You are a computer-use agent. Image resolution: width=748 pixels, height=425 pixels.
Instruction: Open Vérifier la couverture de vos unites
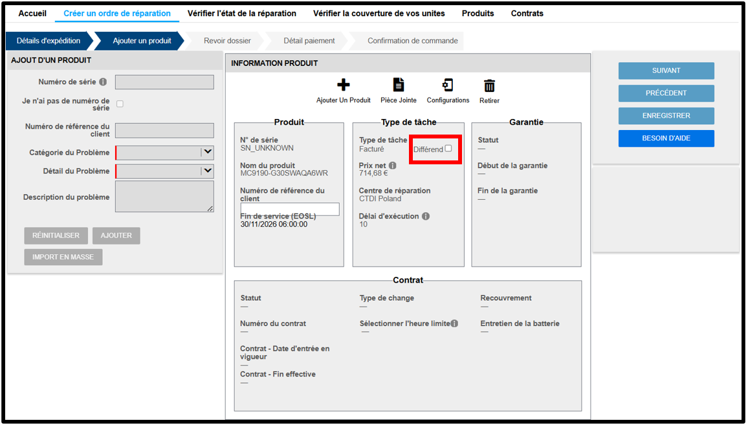(x=379, y=14)
